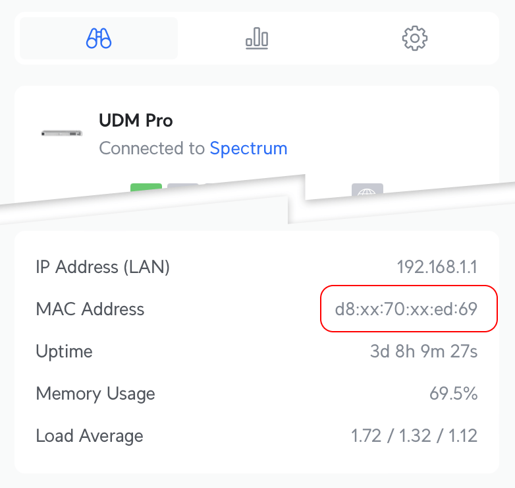
Task: Switch to the Statistics bar chart tab
Action: 257,38
